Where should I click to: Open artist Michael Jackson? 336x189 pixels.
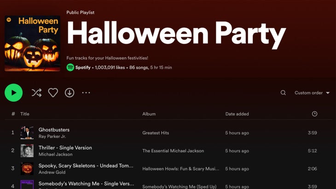(x=56, y=155)
